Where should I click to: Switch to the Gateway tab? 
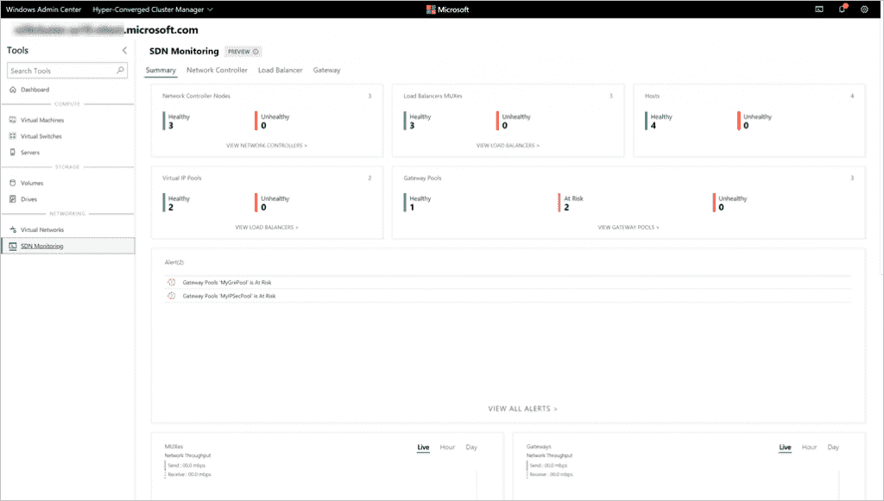click(x=327, y=71)
